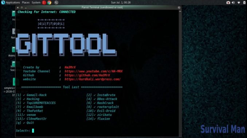Minimize the Parrot Terminal window
Image resolution: width=247 pixels, height=138 pixels.
click(x=26, y=8)
